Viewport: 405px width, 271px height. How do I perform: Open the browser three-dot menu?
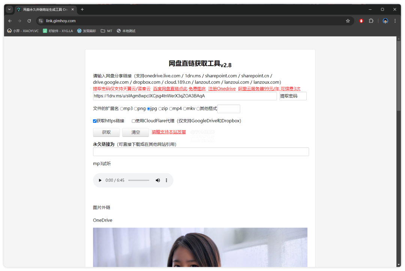point(395,21)
